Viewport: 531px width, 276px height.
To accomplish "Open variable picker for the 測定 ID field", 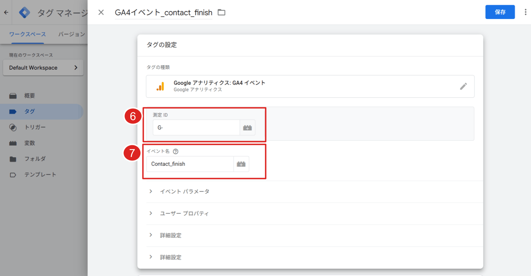I will pos(247,128).
